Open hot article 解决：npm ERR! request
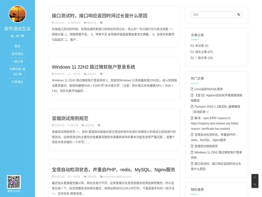 pos(215,123)
